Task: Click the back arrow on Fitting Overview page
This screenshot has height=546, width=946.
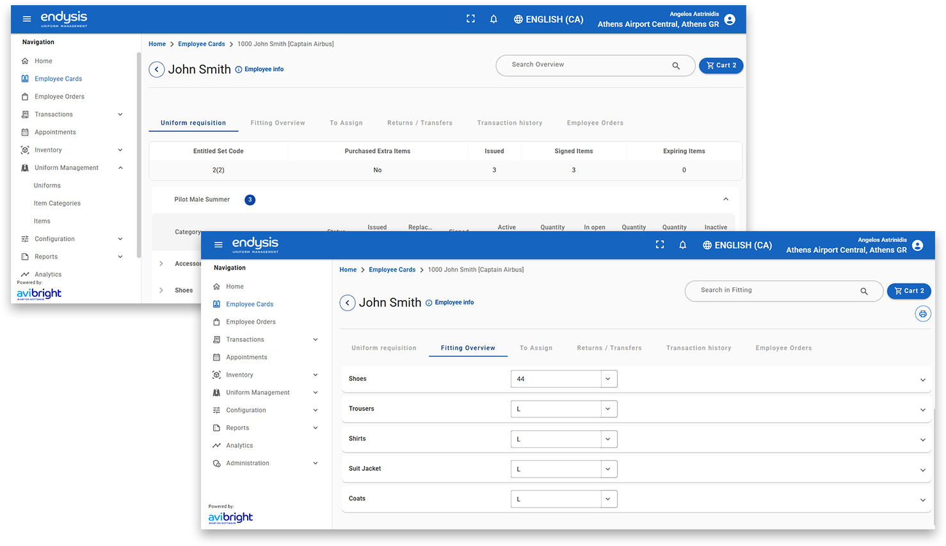Action: (x=348, y=303)
